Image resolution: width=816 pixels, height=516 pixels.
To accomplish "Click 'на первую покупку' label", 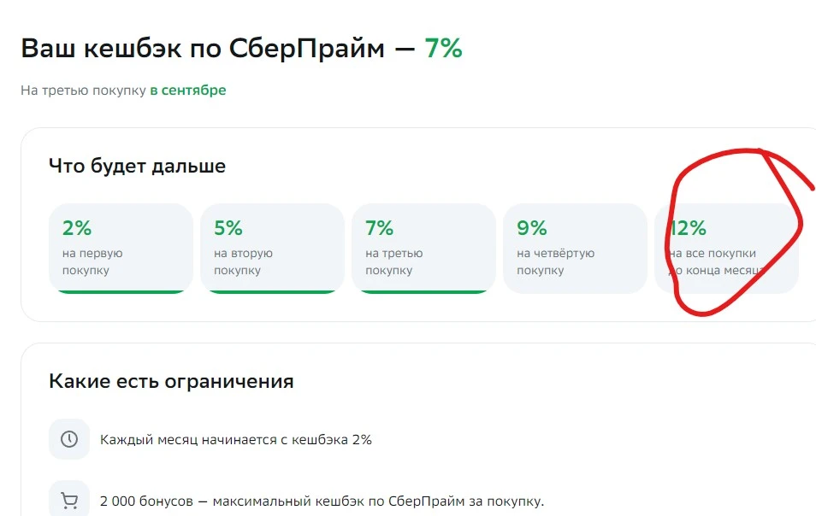I will point(92,262).
